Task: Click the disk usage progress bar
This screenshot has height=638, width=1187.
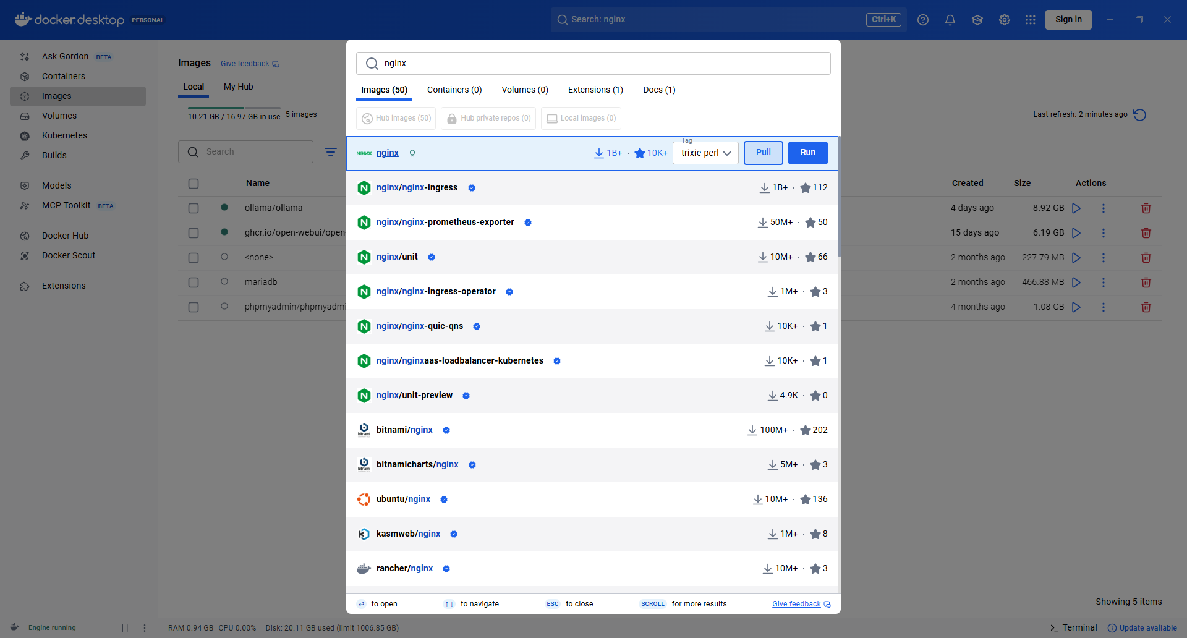Action: (234, 108)
